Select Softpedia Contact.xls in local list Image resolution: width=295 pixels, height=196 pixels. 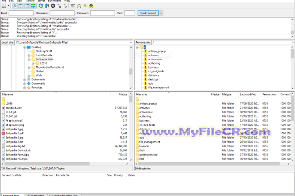point(18,150)
